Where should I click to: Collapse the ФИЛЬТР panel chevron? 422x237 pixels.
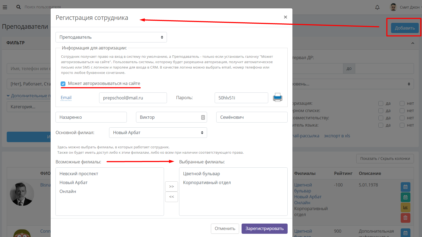pos(413,43)
